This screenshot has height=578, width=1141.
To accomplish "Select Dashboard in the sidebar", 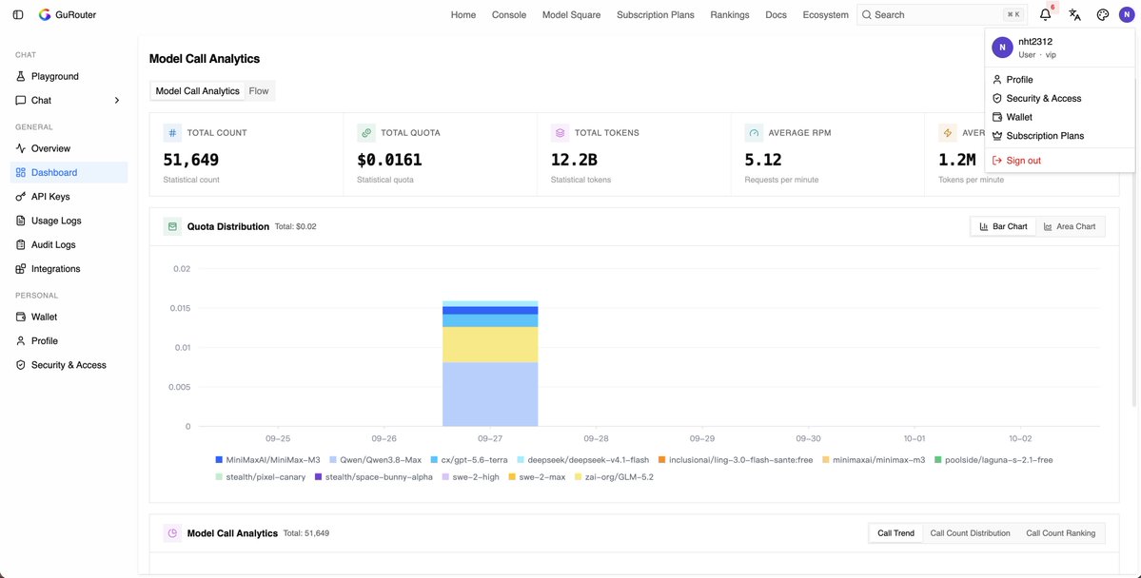I will 69,172.
